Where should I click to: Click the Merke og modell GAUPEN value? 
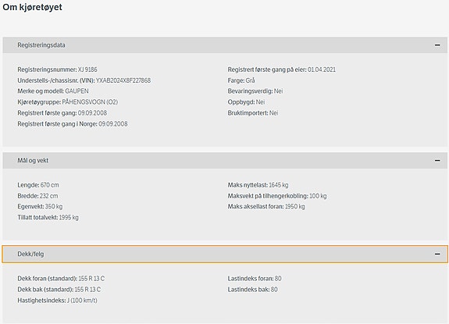(x=77, y=91)
